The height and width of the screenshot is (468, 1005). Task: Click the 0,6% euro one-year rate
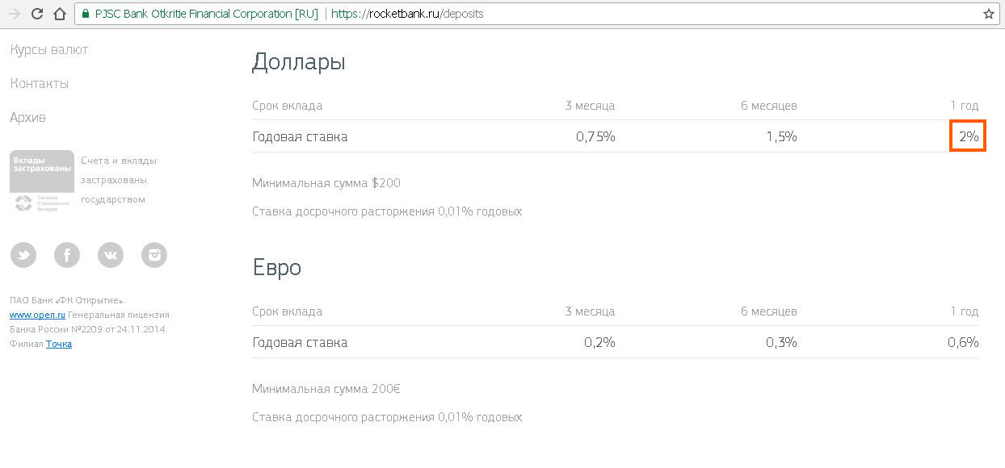pyautogui.click(x=963, y=343)
